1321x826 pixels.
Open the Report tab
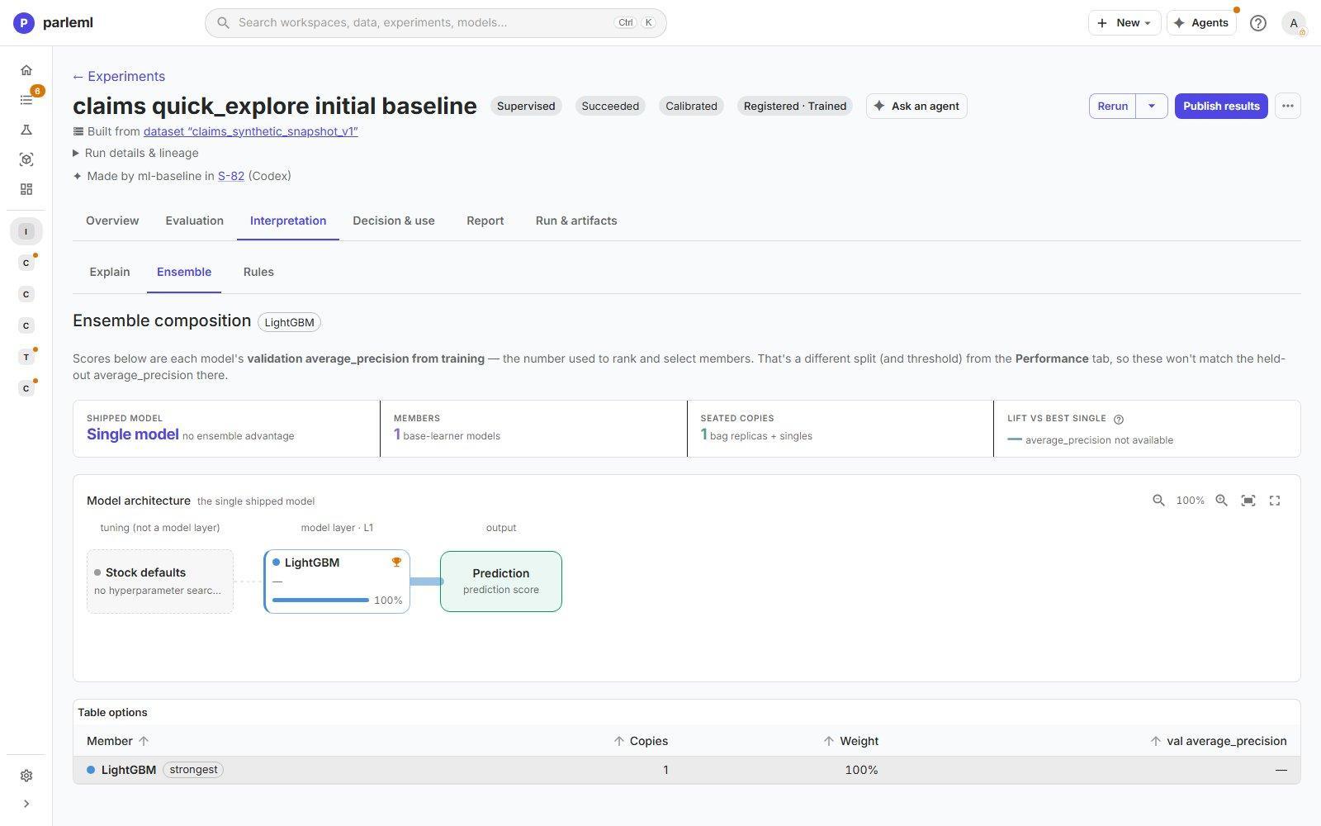click(x=485, y=221)
